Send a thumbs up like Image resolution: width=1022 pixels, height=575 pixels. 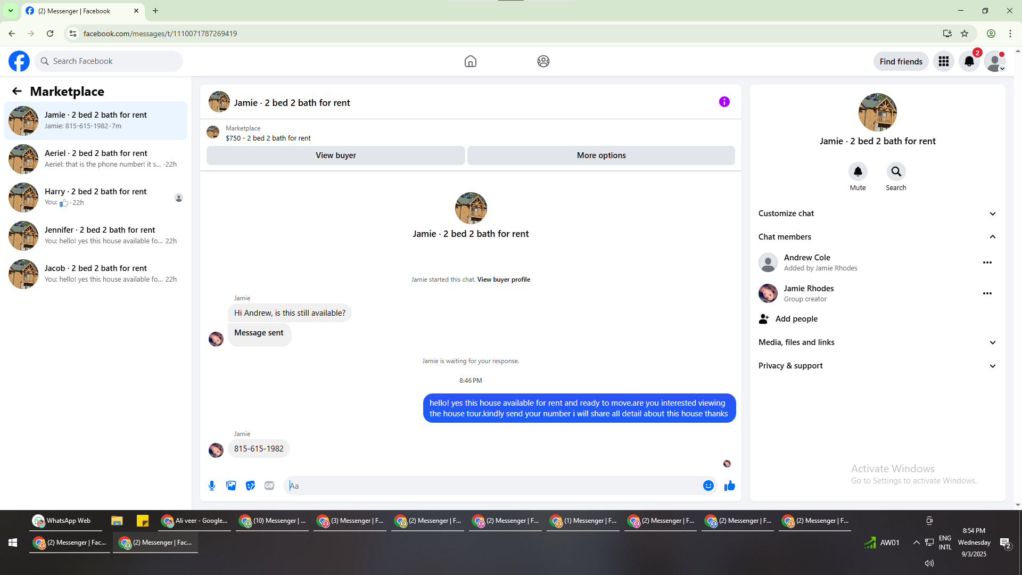(730, 486)
